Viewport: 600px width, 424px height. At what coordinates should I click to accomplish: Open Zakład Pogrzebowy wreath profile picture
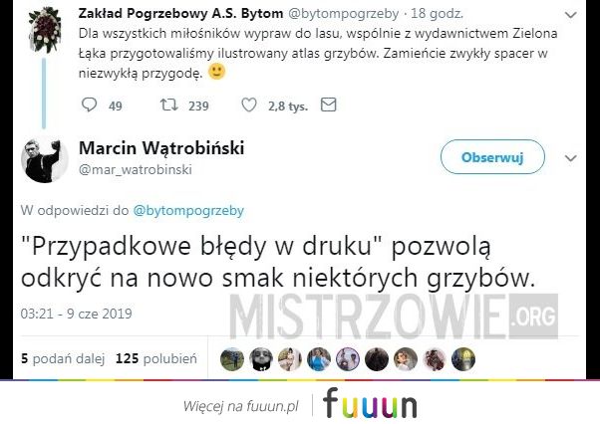(45, 30)
